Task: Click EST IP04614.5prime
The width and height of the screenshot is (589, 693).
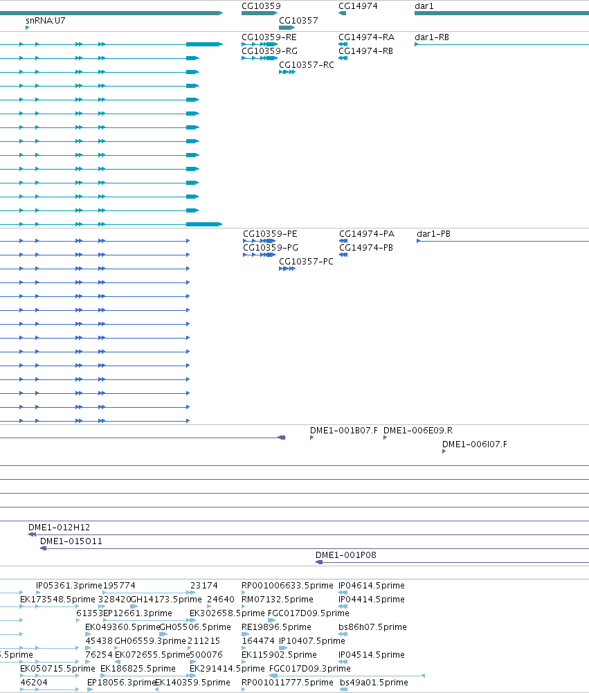Action: click(x=372, y=586)
